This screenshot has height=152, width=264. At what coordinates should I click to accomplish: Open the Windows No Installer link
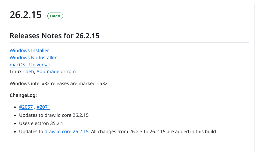[33, 58]
